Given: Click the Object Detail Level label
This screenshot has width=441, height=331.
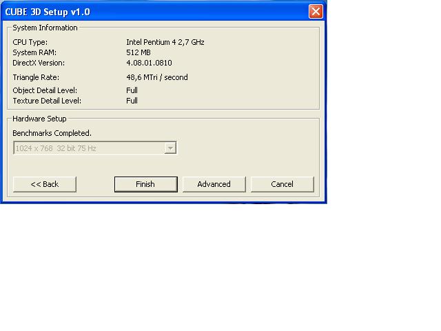Looking at the screenshot, I should pos(45,90).
